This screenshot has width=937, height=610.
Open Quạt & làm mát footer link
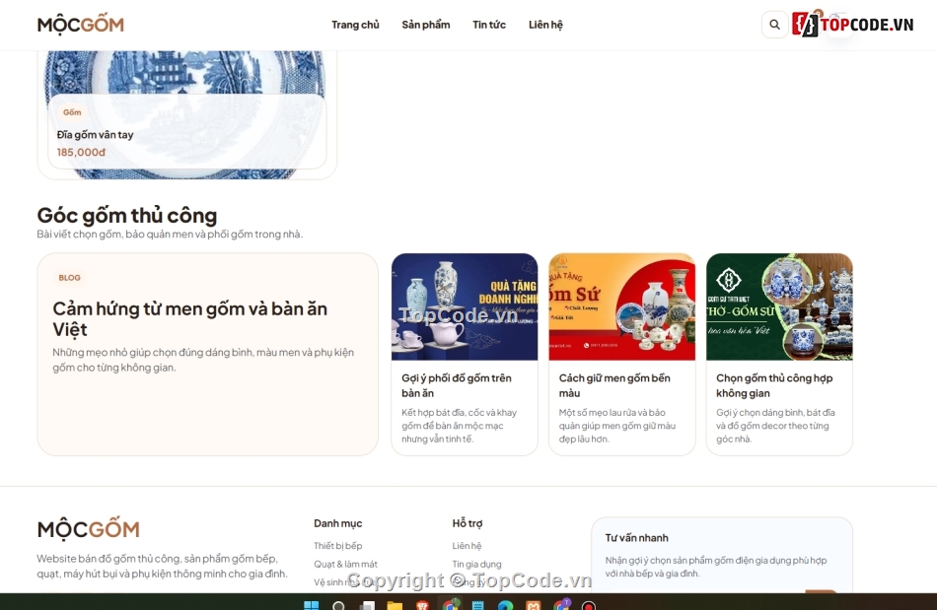pos(345,564)
